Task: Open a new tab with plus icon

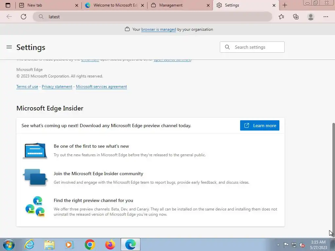Action: pyautogui.click(x=285, y=5)
